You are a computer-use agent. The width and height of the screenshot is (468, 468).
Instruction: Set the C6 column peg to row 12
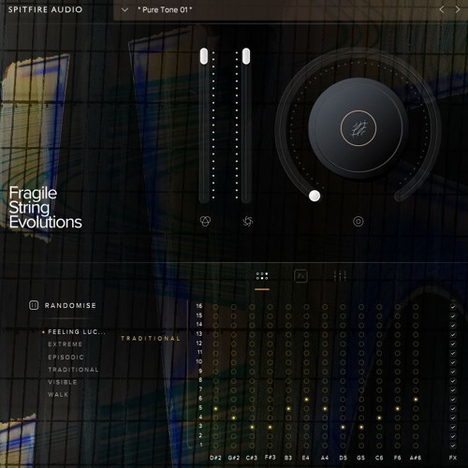[x=379, y=344]
